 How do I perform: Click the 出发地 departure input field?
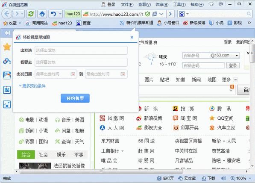click(81, 50)
